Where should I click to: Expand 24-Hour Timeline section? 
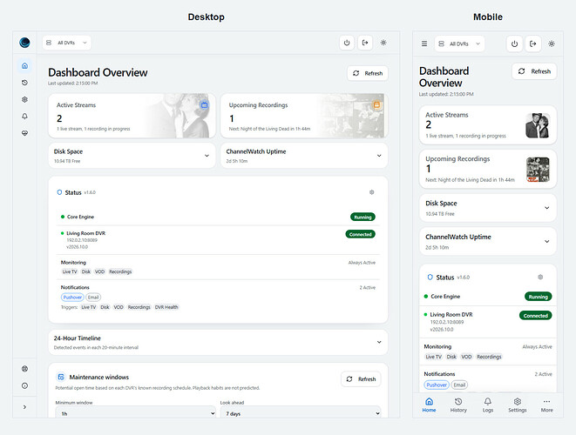tap(218, 342)
